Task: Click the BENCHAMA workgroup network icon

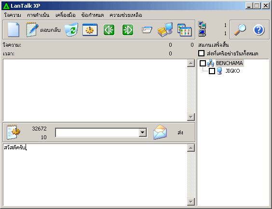Action: pos(210,63)
